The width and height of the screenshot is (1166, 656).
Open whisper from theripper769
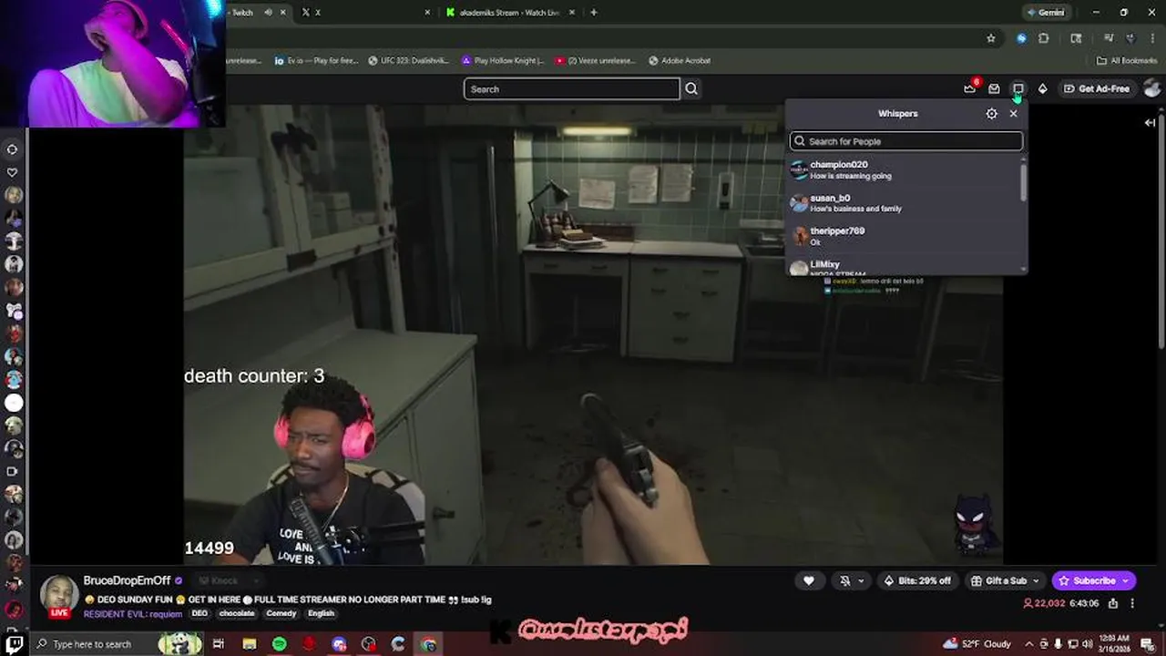905,236
